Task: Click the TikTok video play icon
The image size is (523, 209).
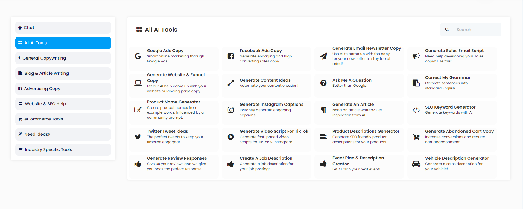Action: pos(231,137)
